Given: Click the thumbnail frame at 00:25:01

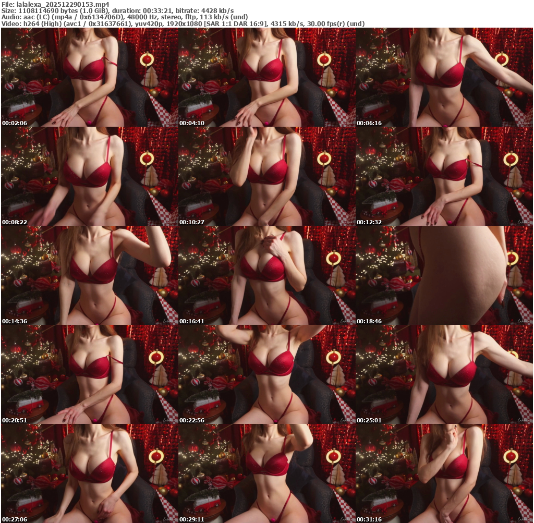Looking at the screenshot, I should 444,374.
